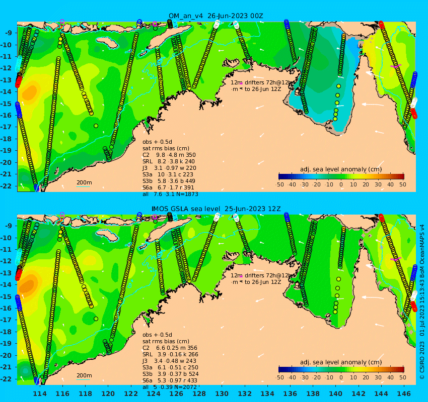Click "12m drifters 72h@12h" in the bottom panel
This screenshot has height=402, width=428.
[x=261, y=275]
